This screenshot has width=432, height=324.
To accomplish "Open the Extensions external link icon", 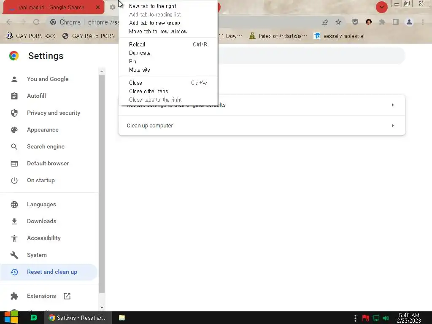I will point(67,296).
